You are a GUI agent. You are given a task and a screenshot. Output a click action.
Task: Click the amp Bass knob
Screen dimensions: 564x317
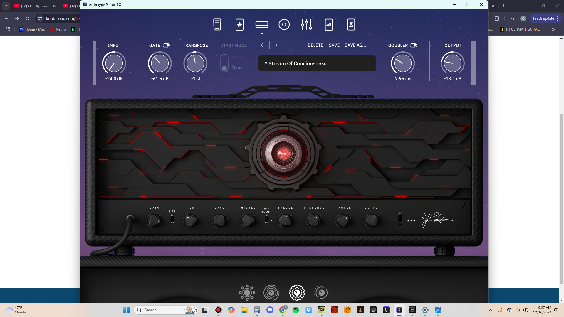pyautogui.click(x=219, y=221)
